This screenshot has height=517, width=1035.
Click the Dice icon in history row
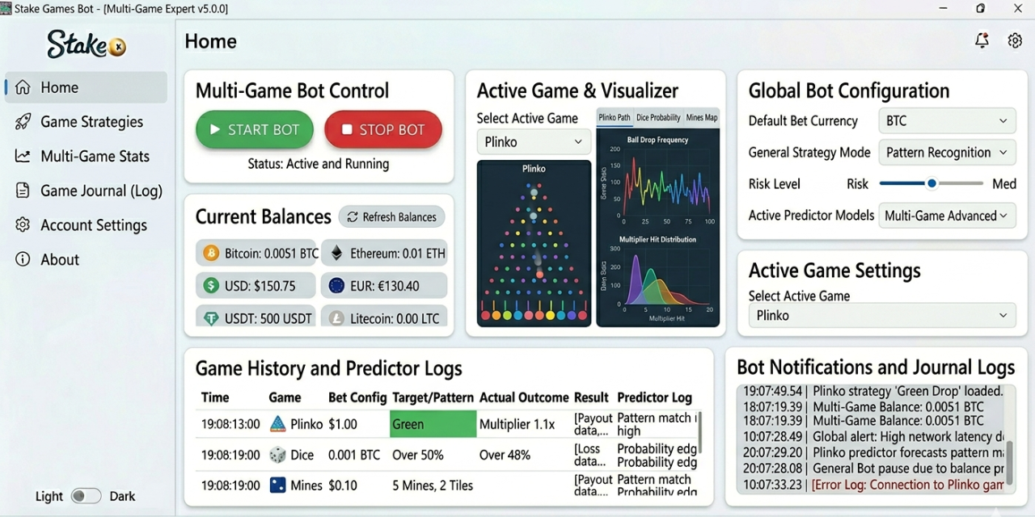point(277,455)
